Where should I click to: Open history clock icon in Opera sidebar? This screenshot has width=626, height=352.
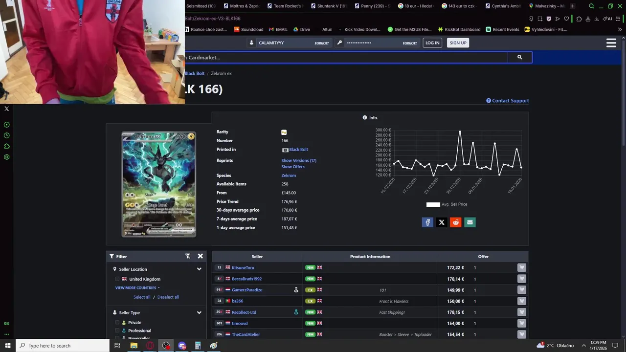tap(6, 135)
